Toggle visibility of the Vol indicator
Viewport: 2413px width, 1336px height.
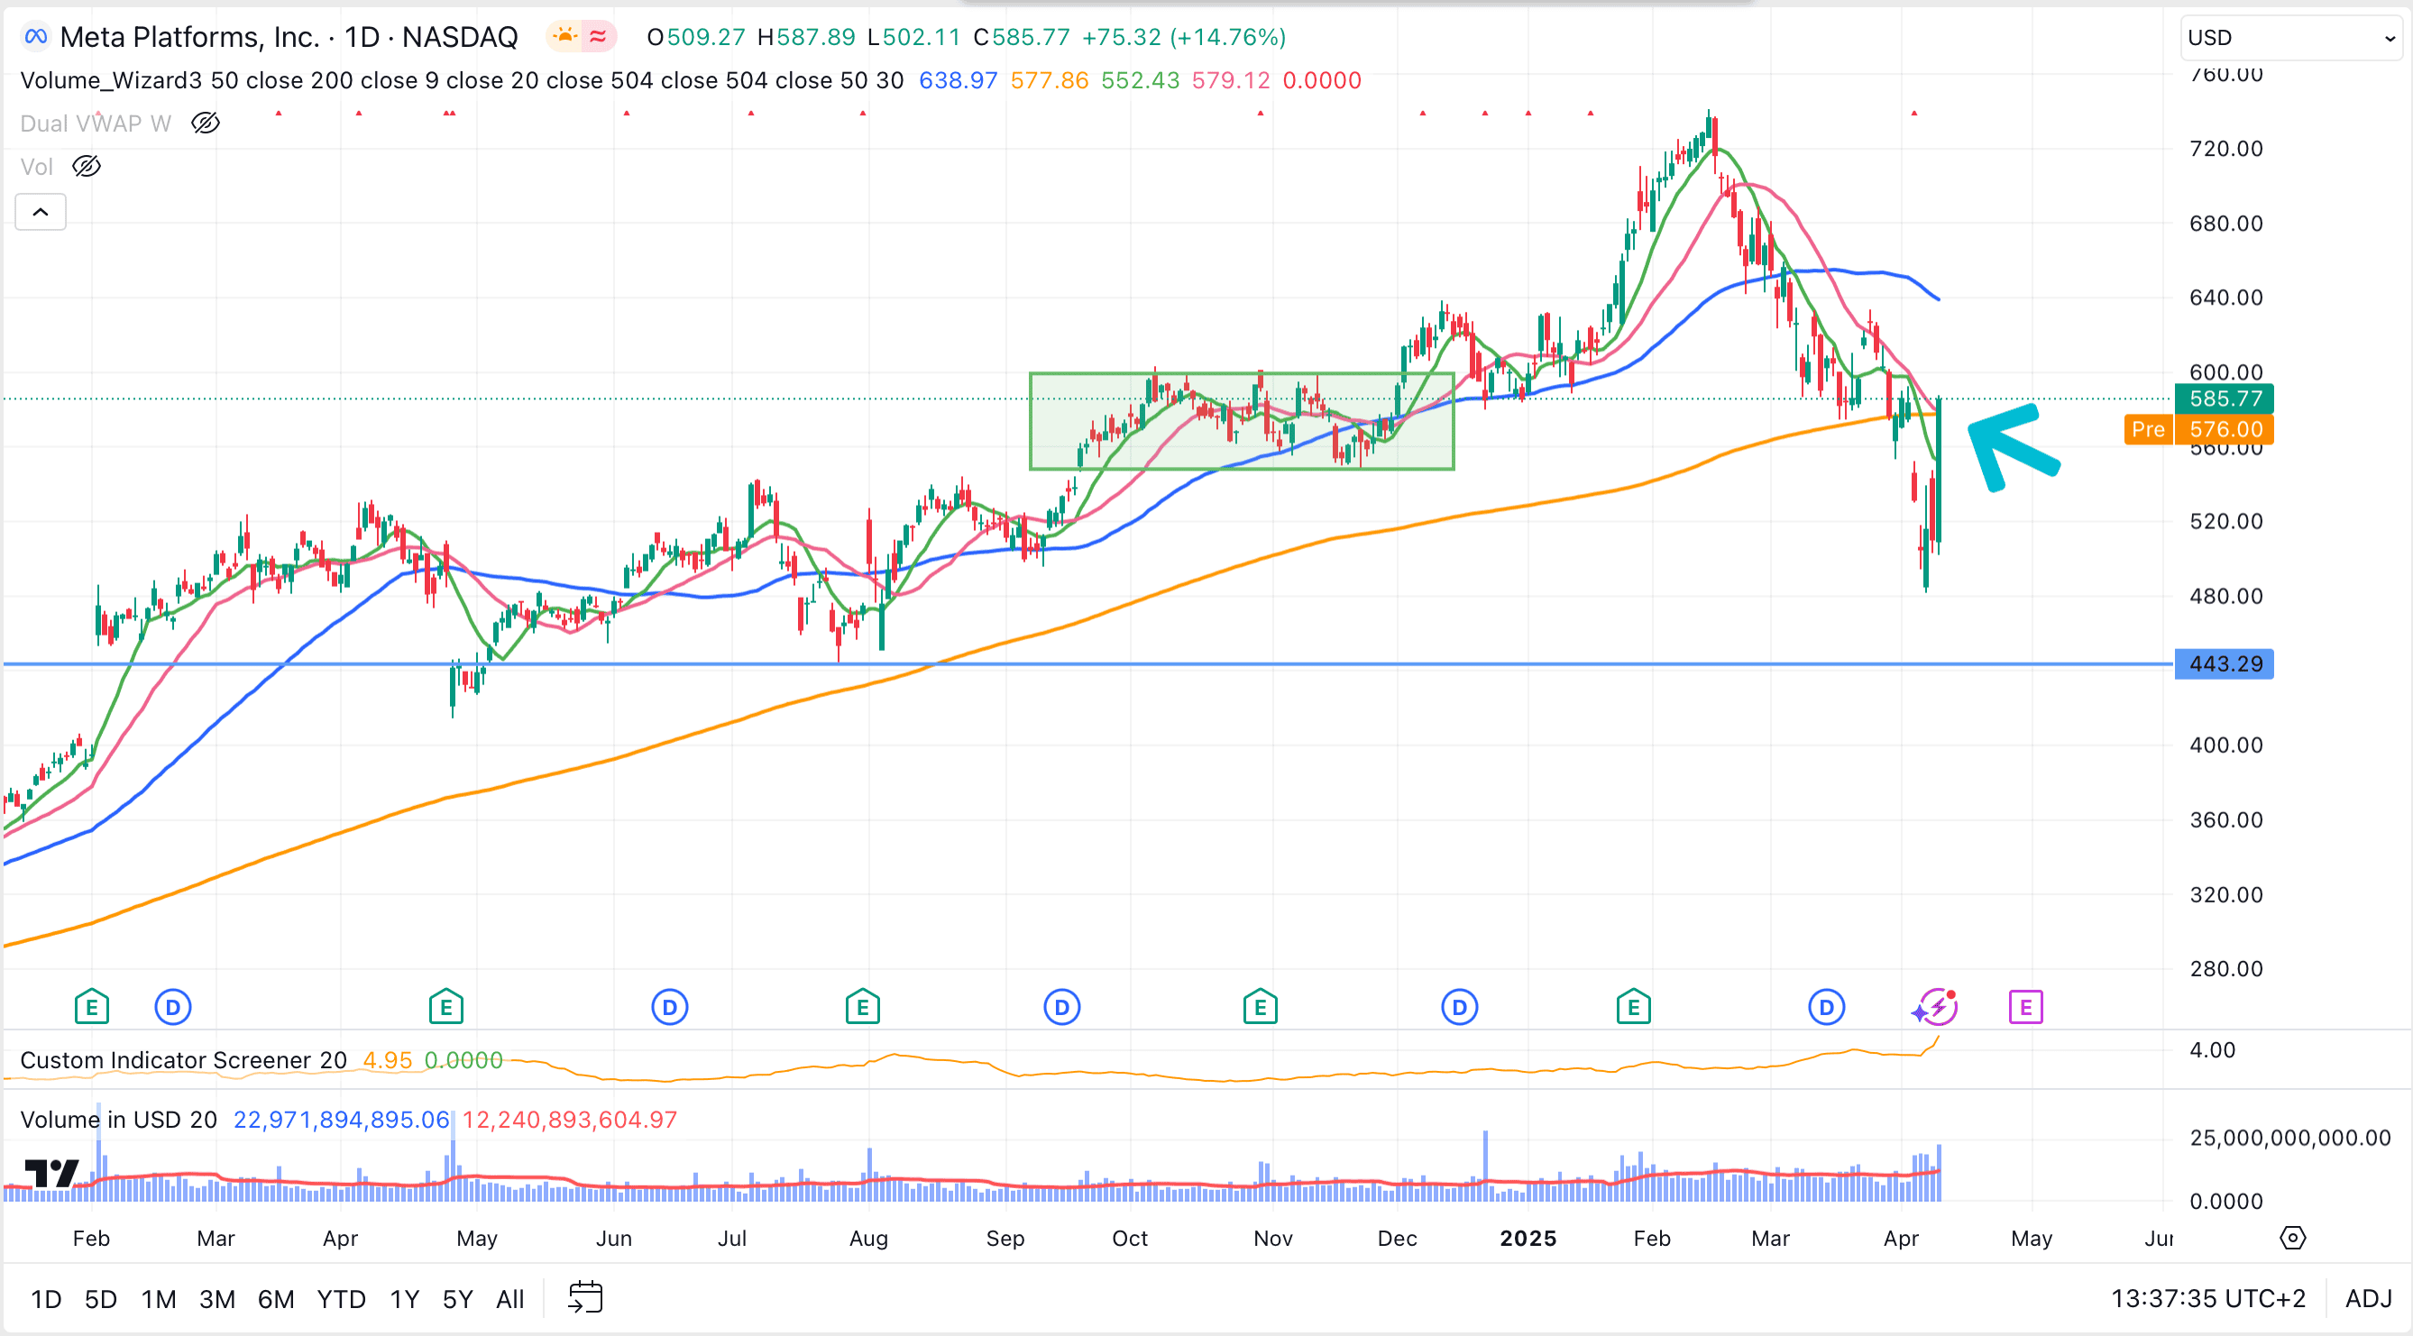87,167
